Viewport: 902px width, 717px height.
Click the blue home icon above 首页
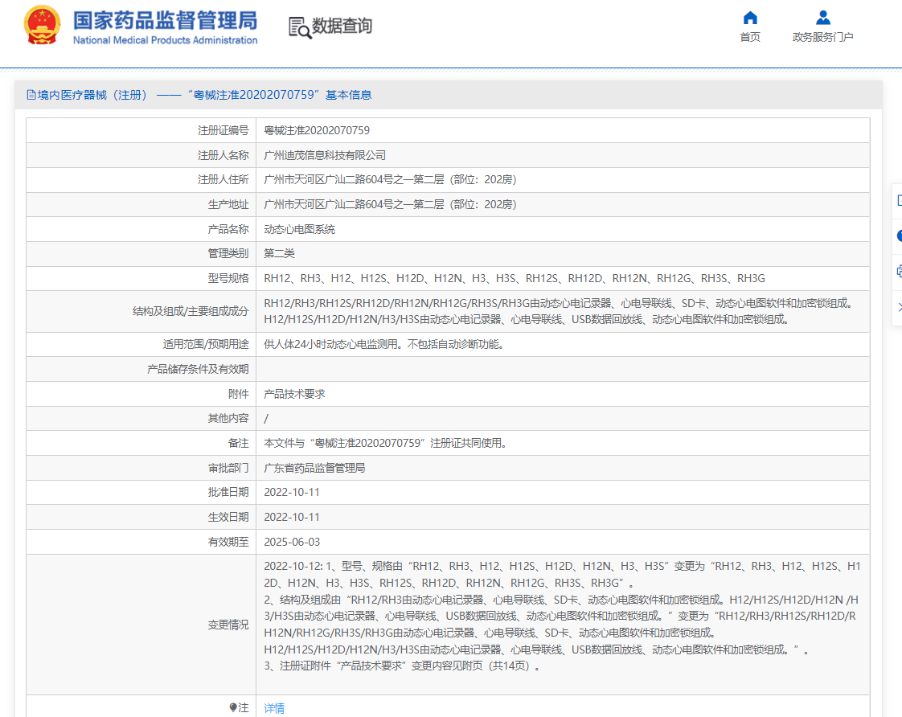749,17
